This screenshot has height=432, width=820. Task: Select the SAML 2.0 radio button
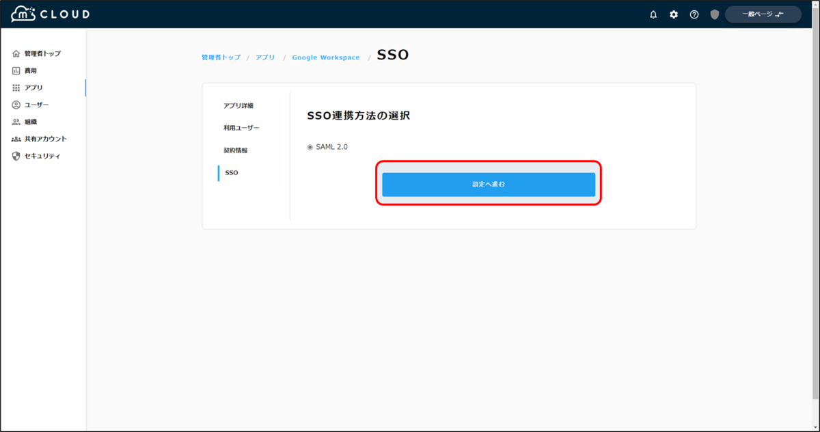[x=310, y=147]
